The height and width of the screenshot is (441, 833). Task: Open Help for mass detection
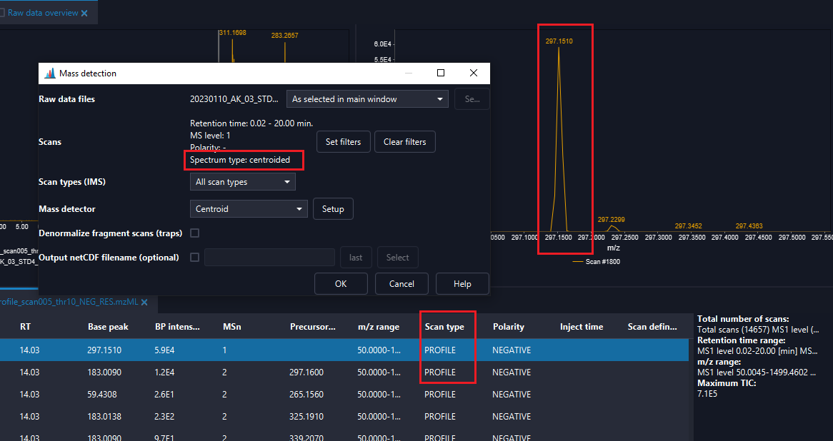pyautogui.click(x=462, y=283)
